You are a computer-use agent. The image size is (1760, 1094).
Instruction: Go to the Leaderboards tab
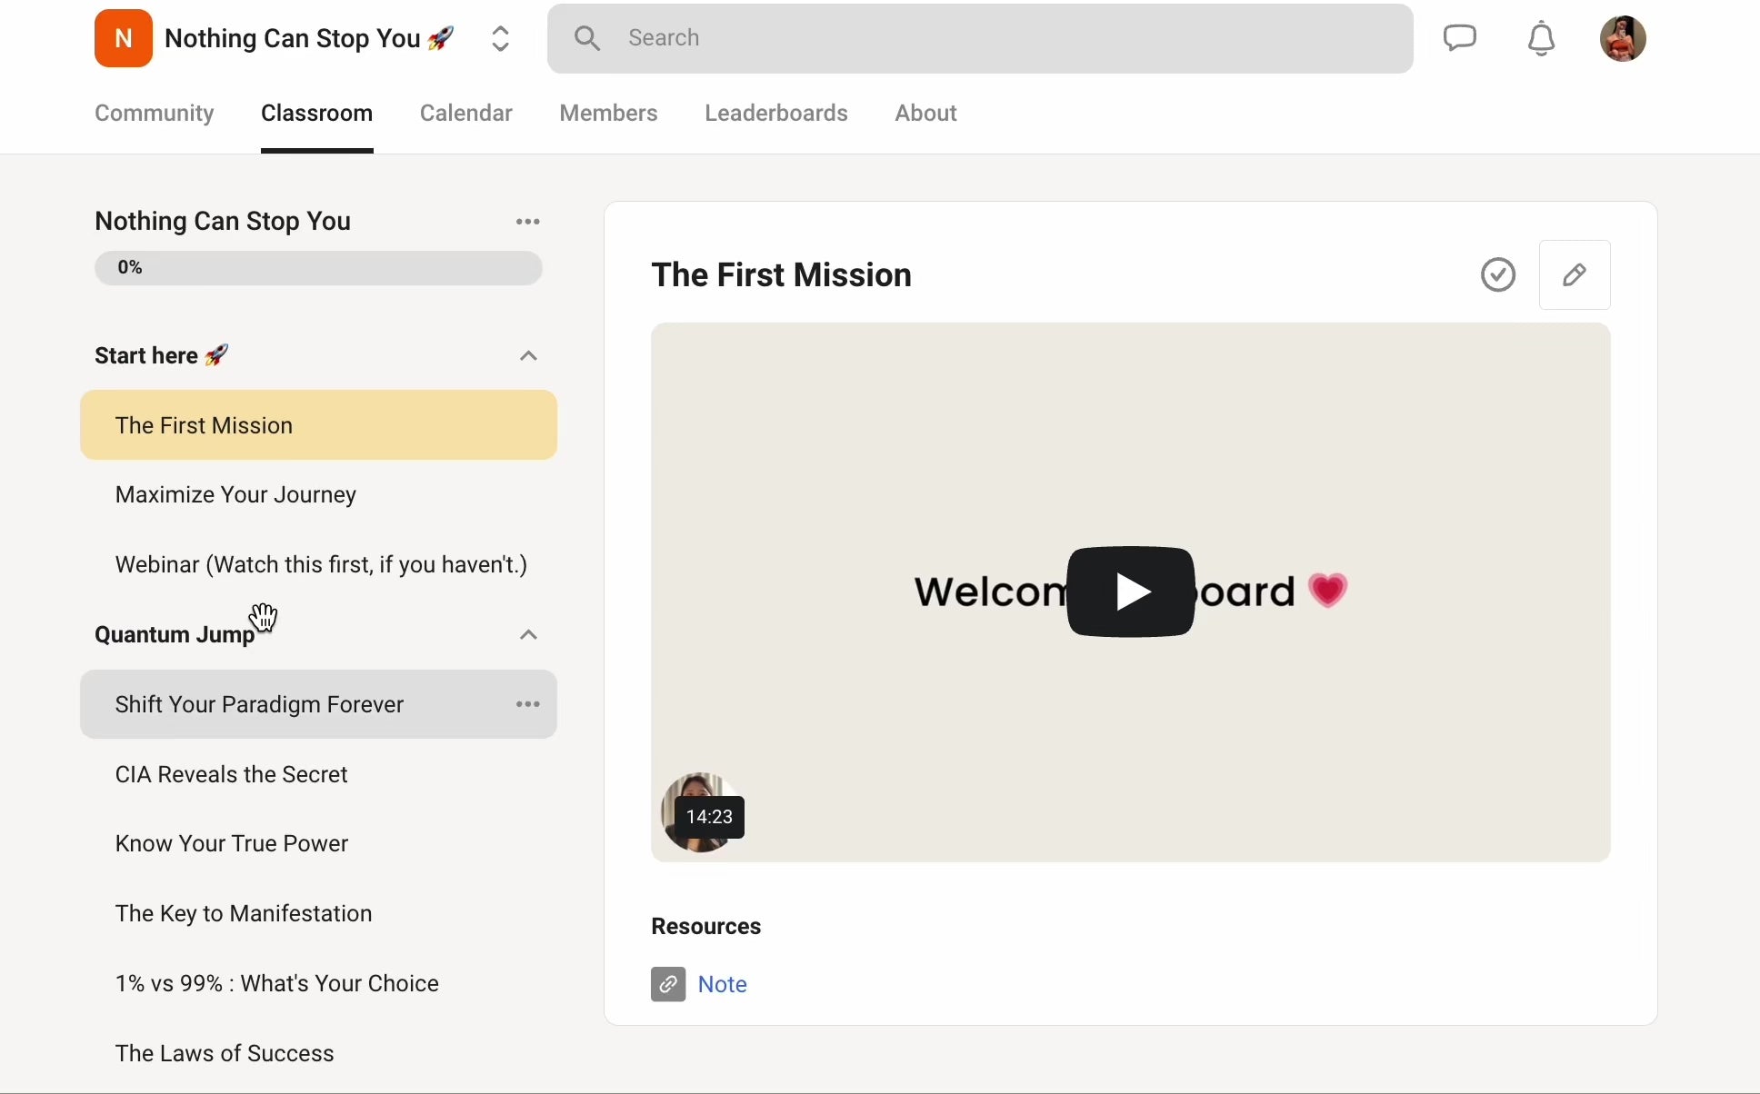point(775,114)
